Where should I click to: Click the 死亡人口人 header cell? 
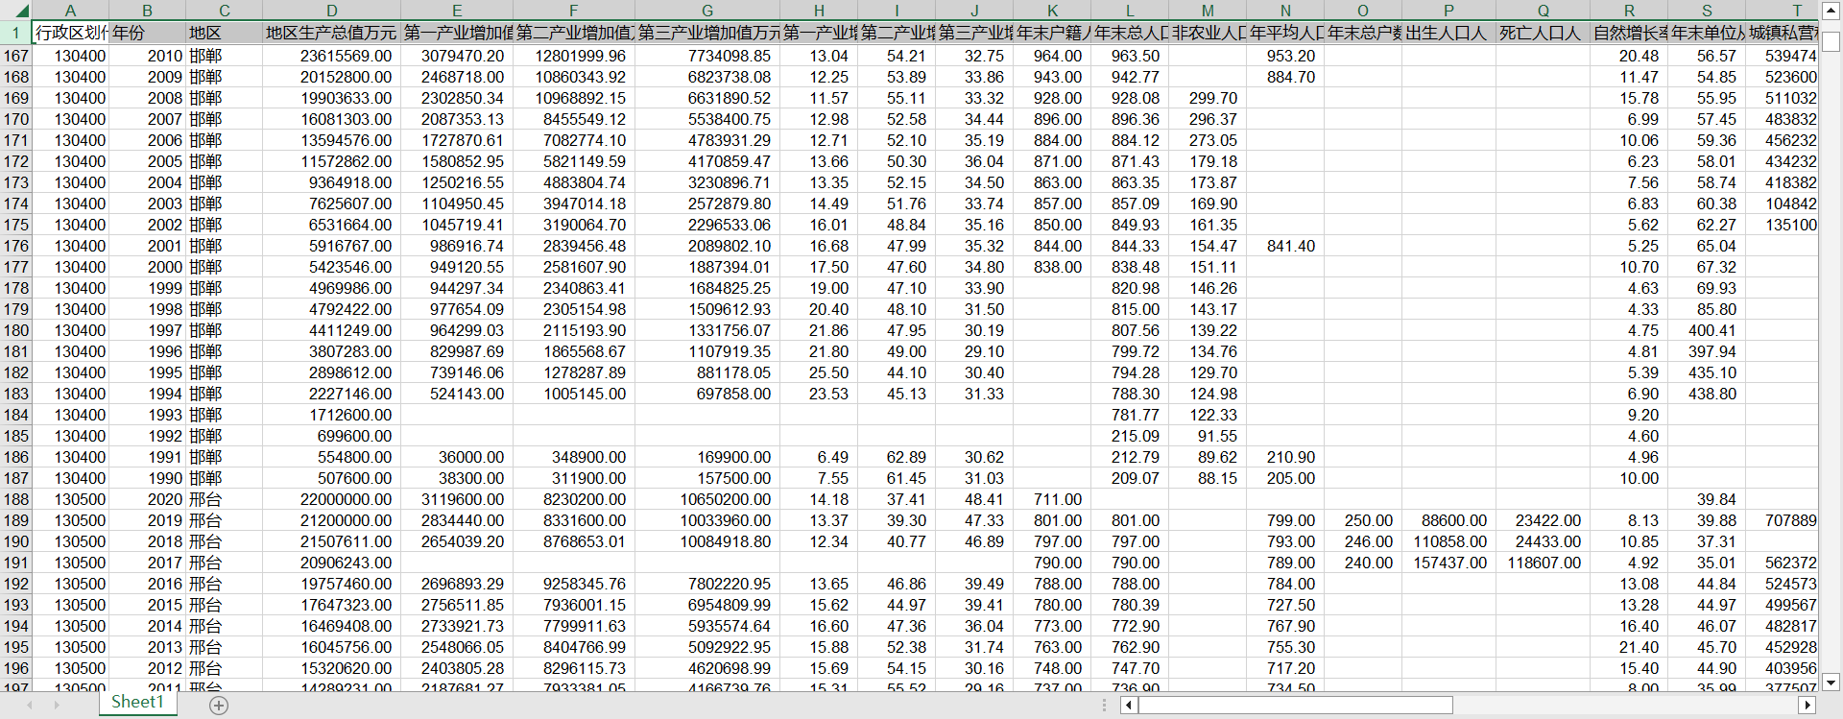coord(1543,33)
